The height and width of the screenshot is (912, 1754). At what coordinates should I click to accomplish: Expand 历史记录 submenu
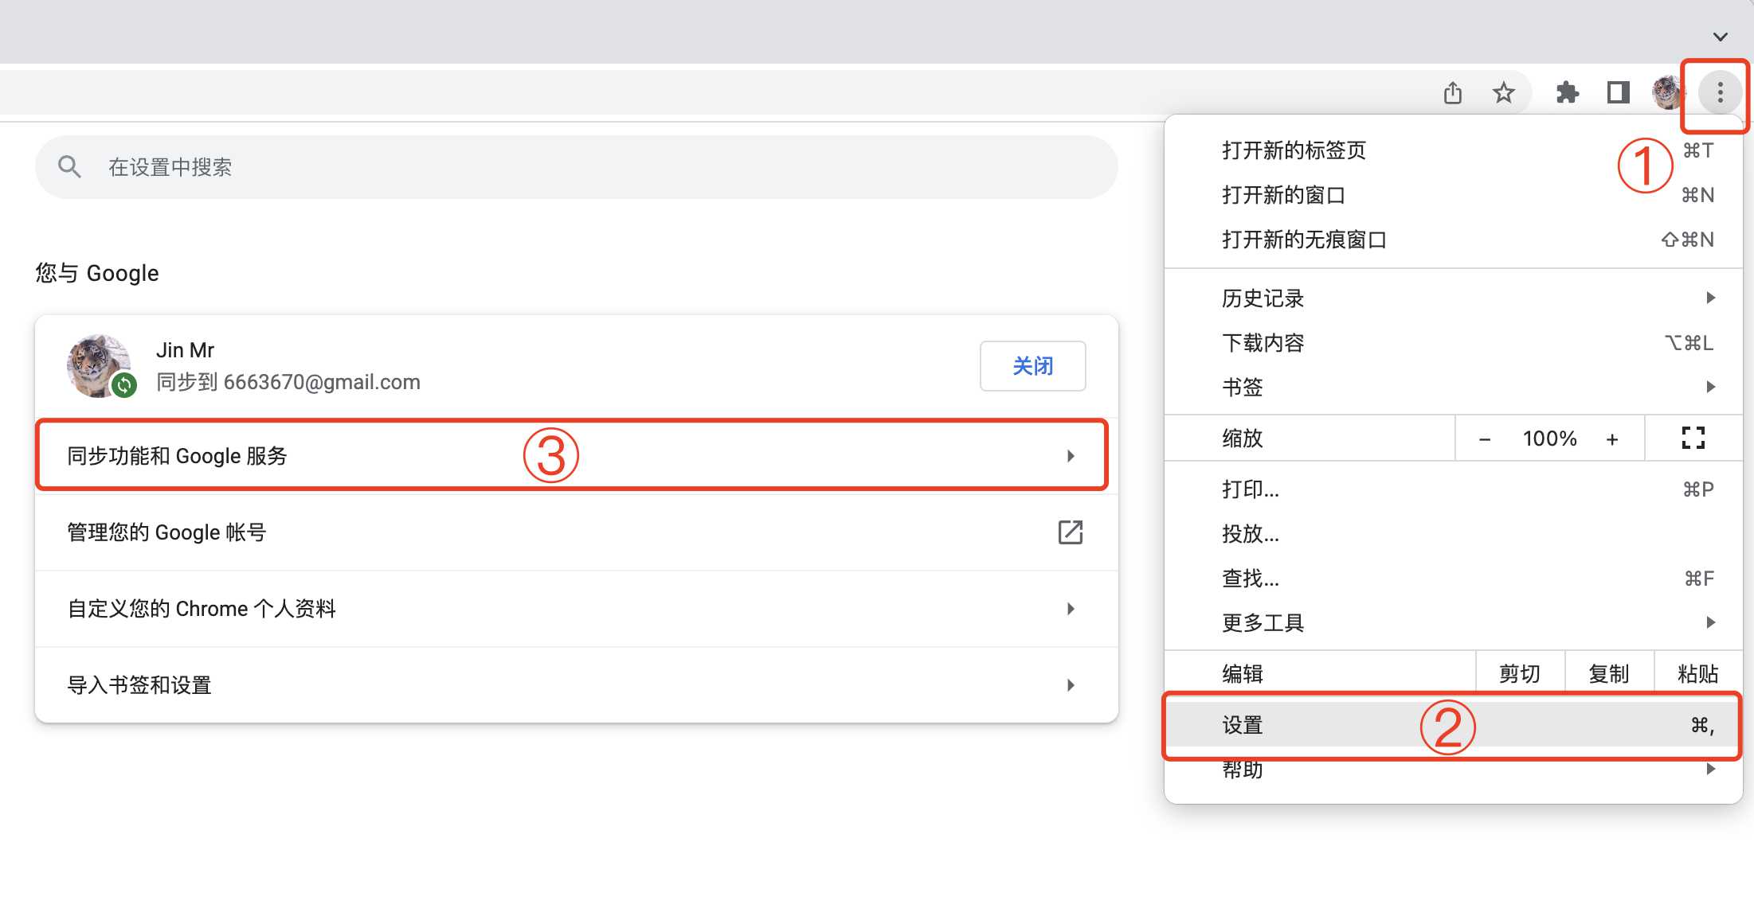click(1453, 298)
